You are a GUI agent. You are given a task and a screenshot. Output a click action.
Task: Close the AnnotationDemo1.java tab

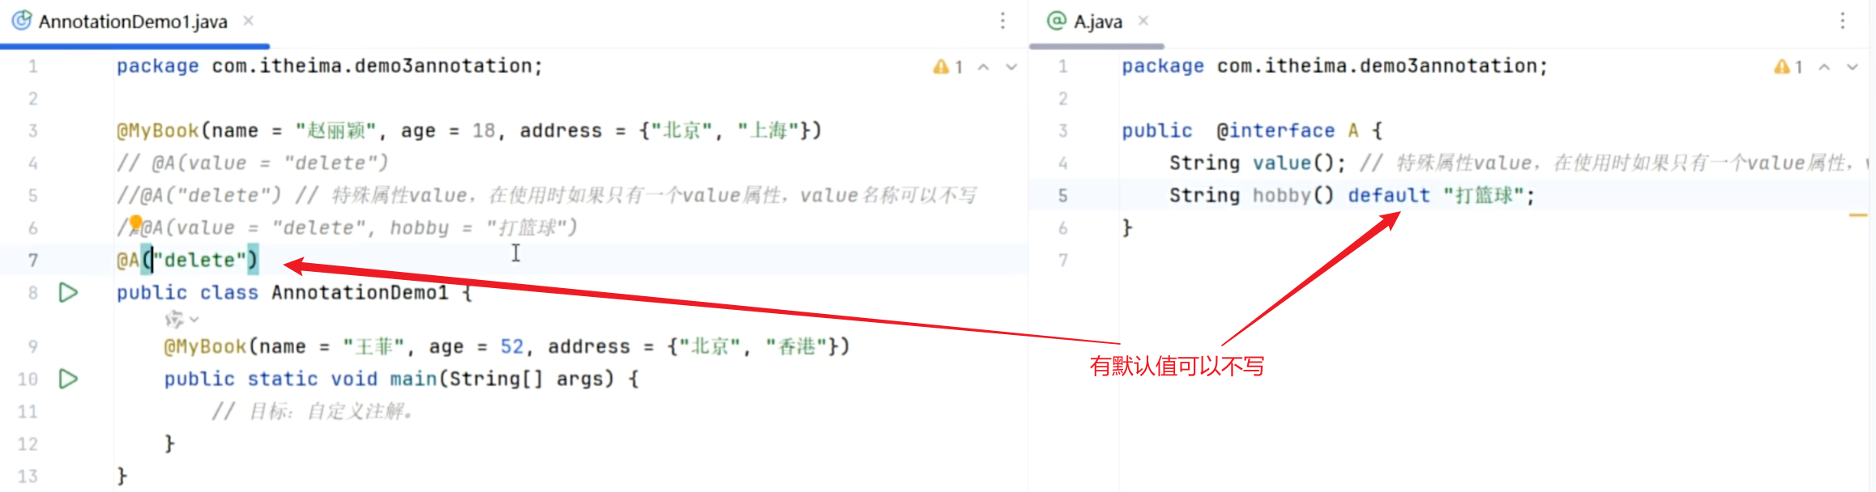point(249,21)
